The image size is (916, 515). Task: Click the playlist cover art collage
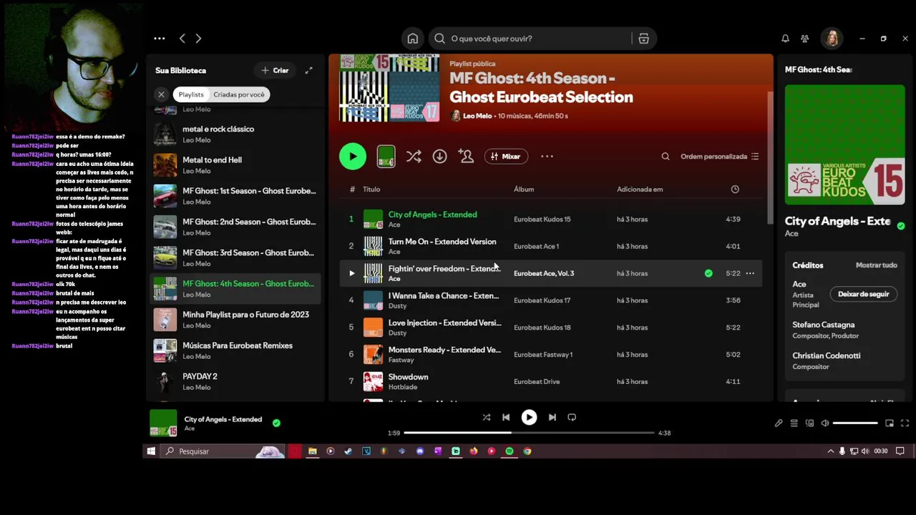click(389, 89)
